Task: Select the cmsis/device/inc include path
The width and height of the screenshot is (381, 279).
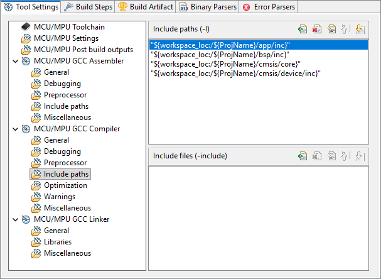Action: coord(236,74)
